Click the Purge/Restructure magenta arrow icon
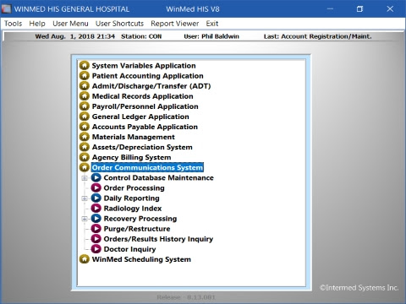This screenshot has width=406, height=304. pyautogui.click(x=96, y=229)
